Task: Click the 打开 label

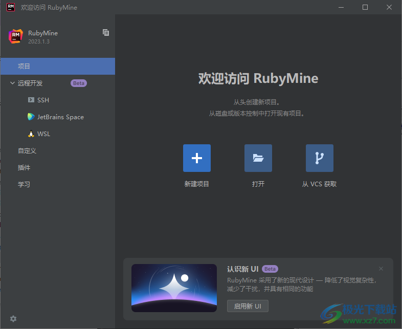Action: pyautogui.click(x=258, y=184)
